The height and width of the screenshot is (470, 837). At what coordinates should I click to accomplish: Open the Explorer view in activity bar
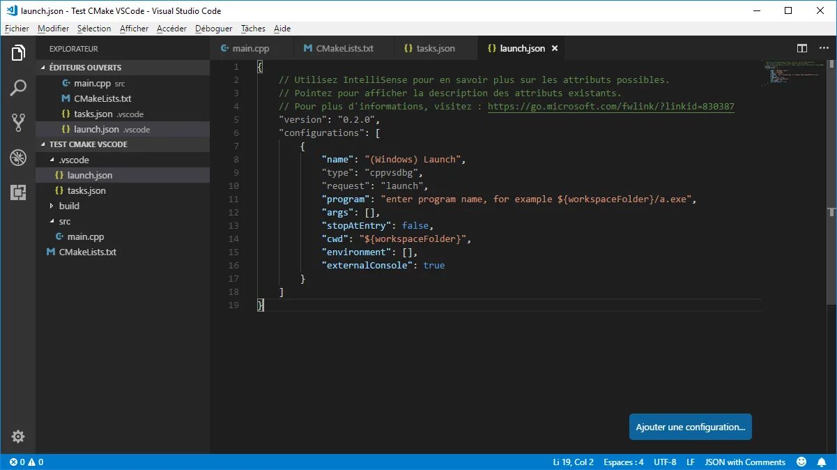pos(18,53)
